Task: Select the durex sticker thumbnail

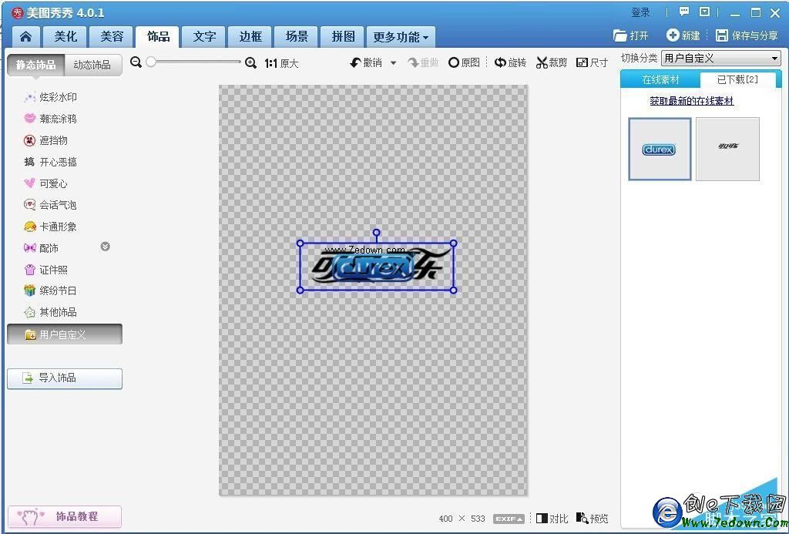Action: pyautogui.click(x=660, y=149)
